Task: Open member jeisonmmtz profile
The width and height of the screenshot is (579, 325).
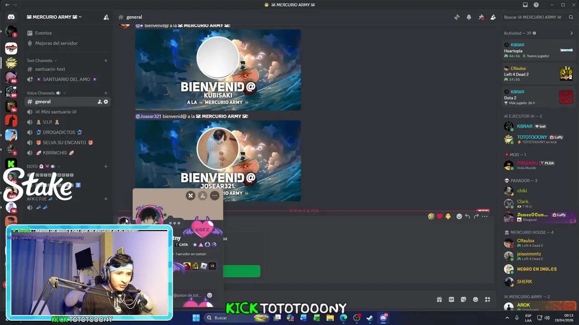Action: pos(538,256)
